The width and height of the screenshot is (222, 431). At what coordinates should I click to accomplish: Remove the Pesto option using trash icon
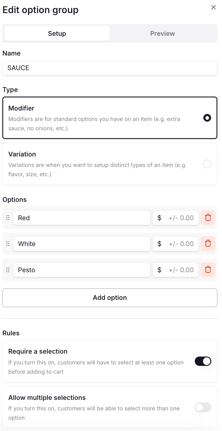pos(208,270)
